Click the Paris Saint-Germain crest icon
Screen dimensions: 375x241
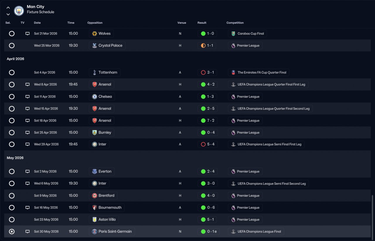tap(94, 232)
